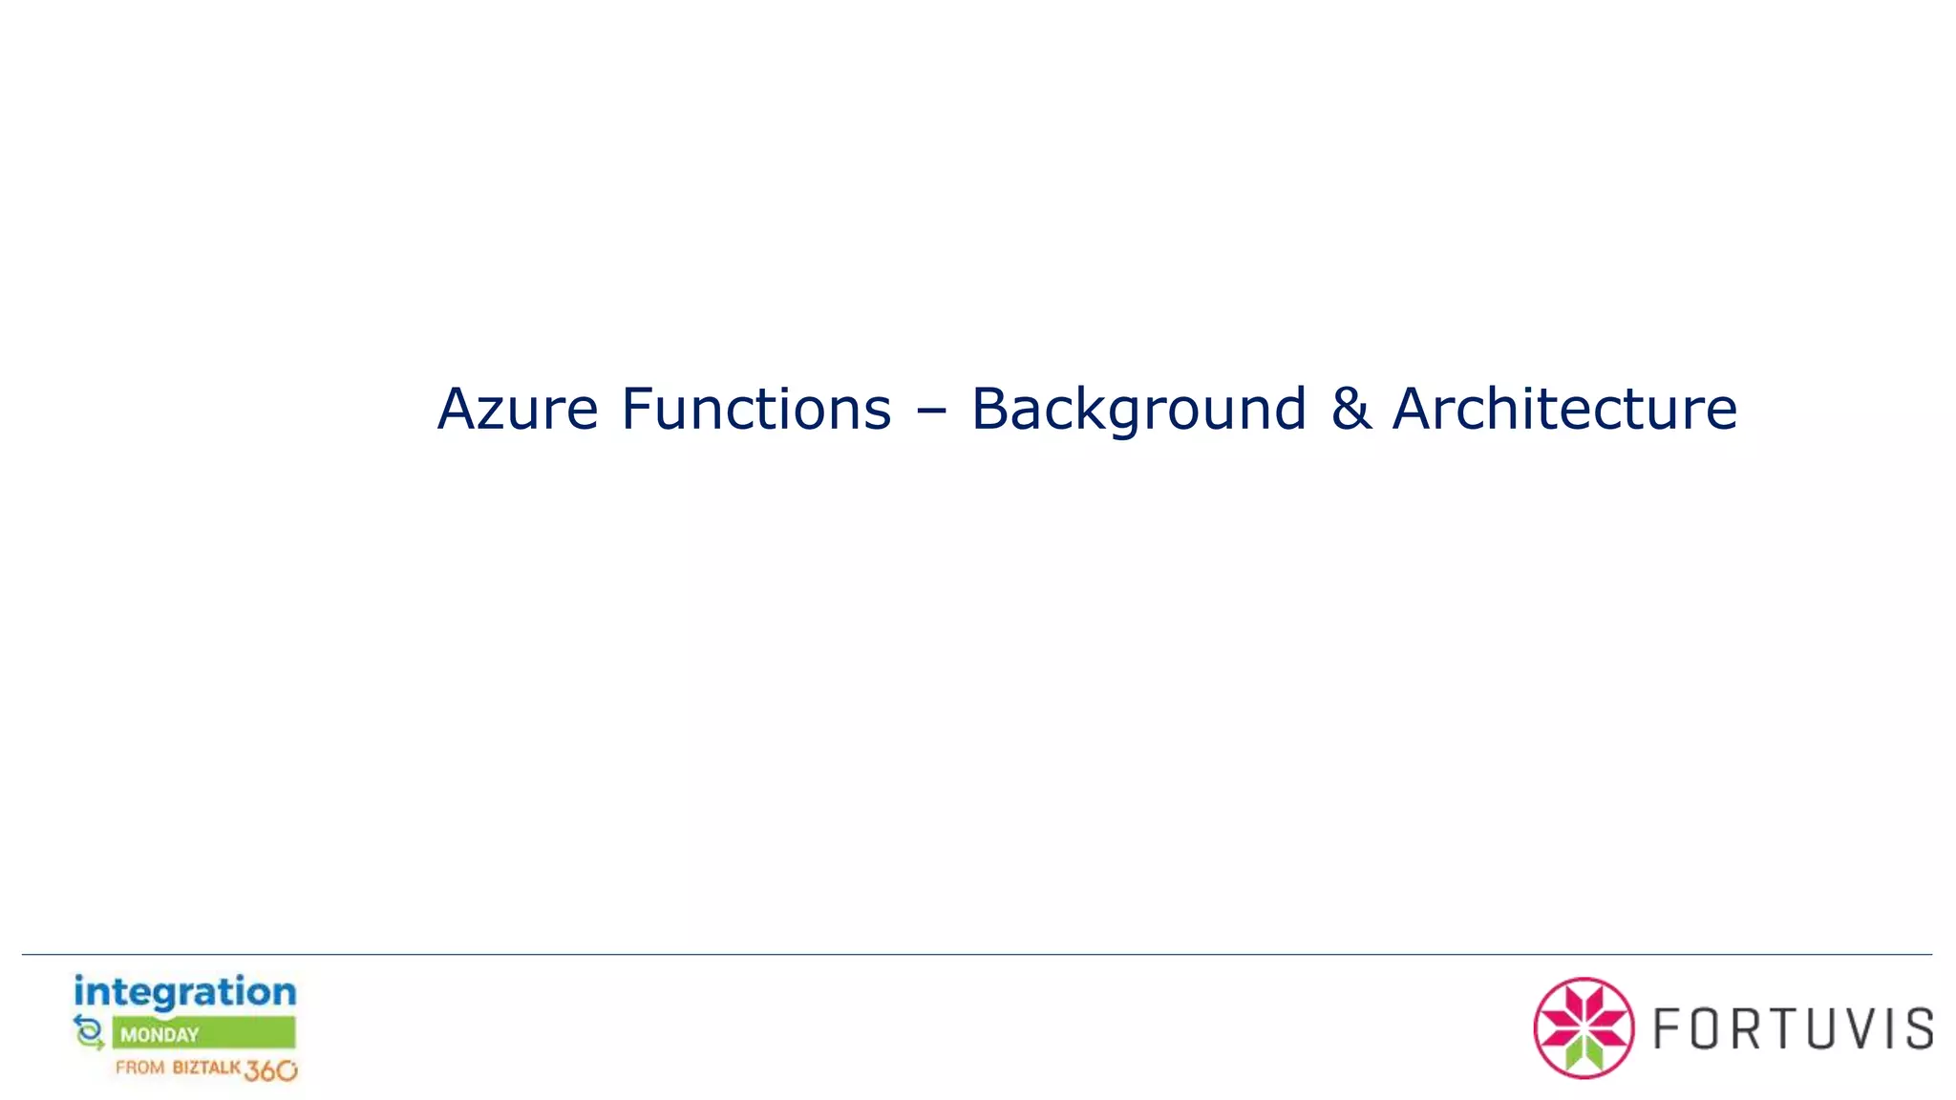1956x1100 pixels.
Task: Click the FORTUVIS wordmark text
Action: [x=1793, y=1029]
